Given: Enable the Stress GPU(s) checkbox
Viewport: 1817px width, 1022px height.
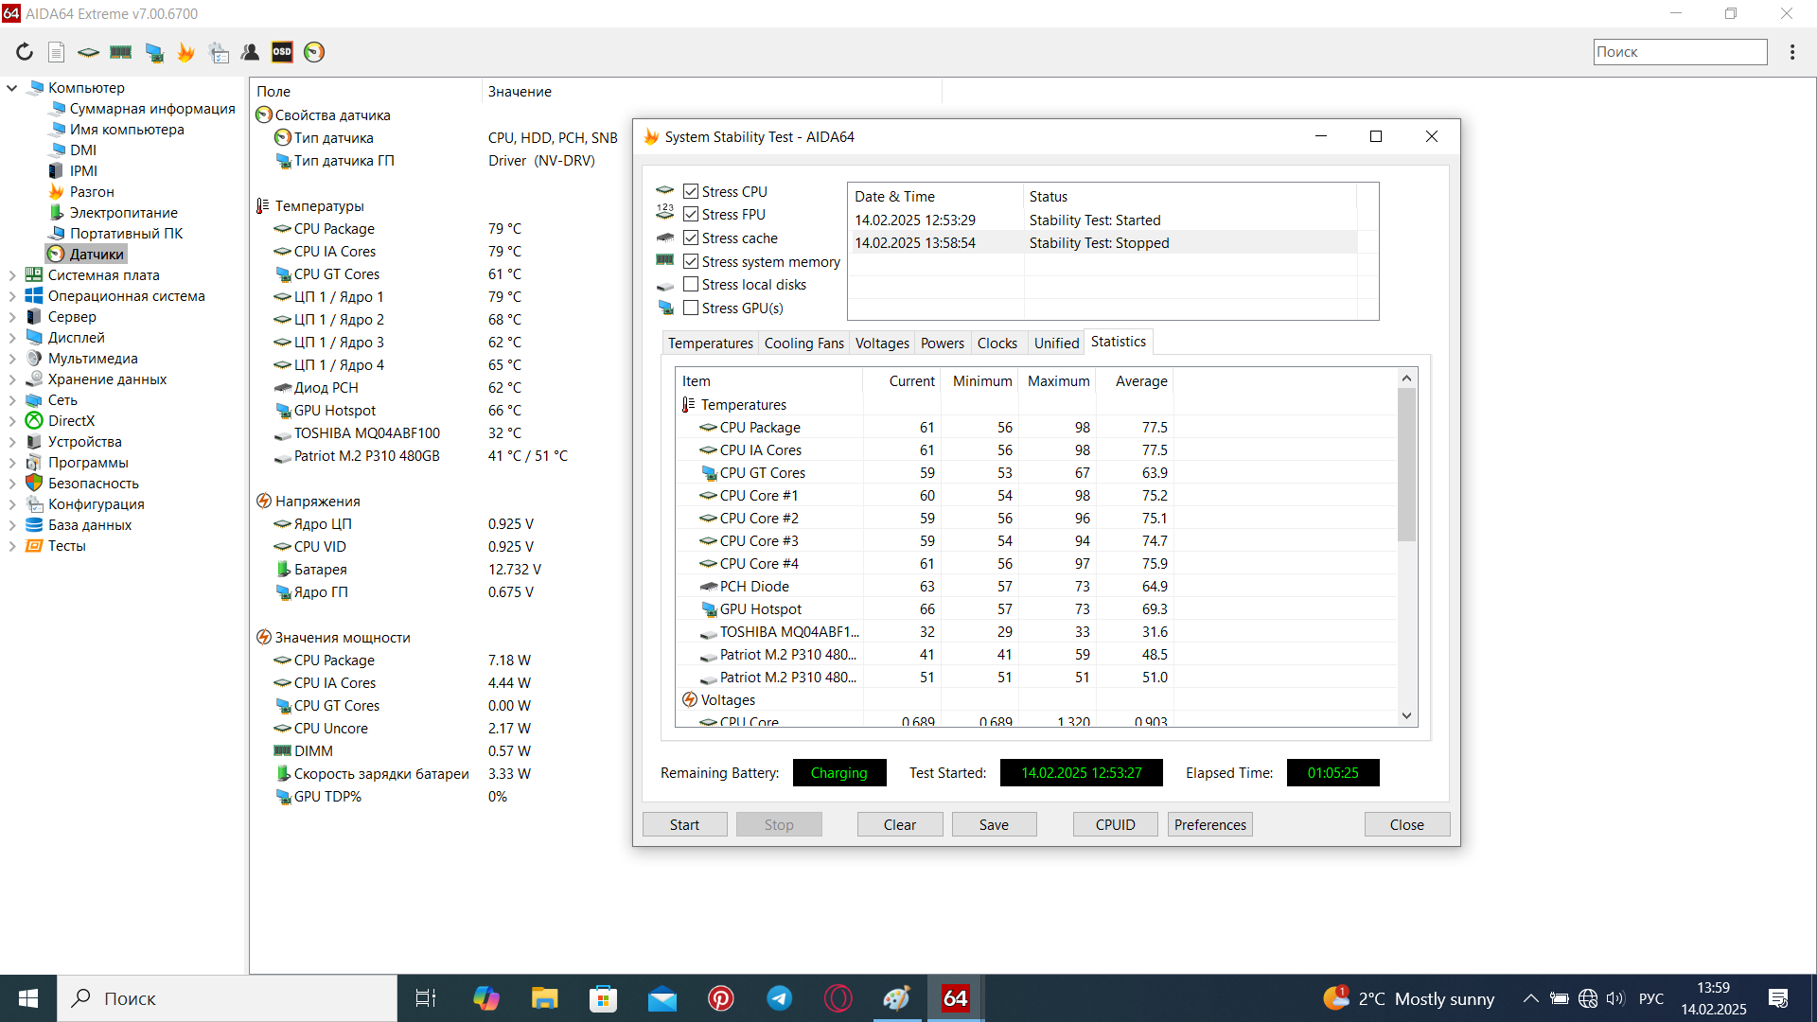Looking at the screenshot, I should (691, 308).
